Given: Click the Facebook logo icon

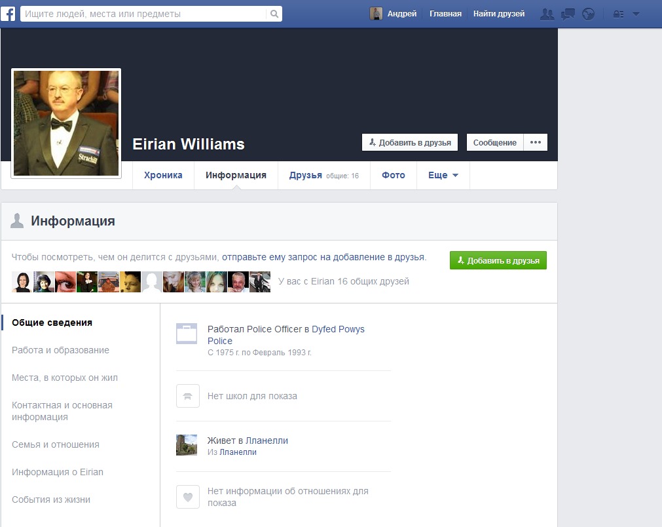Looking at the screenshot, I should tap(8, 14).
